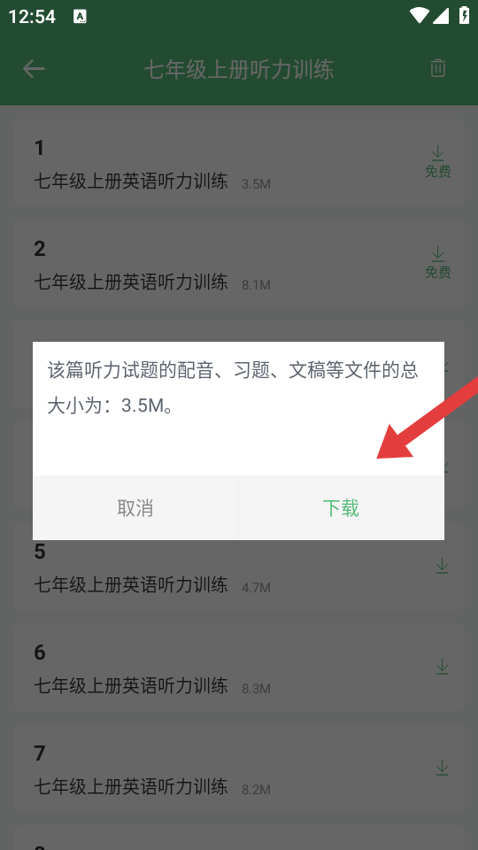478x850 pixels.
Task: Download item 1 free listening file
Action: coord(437,162)
